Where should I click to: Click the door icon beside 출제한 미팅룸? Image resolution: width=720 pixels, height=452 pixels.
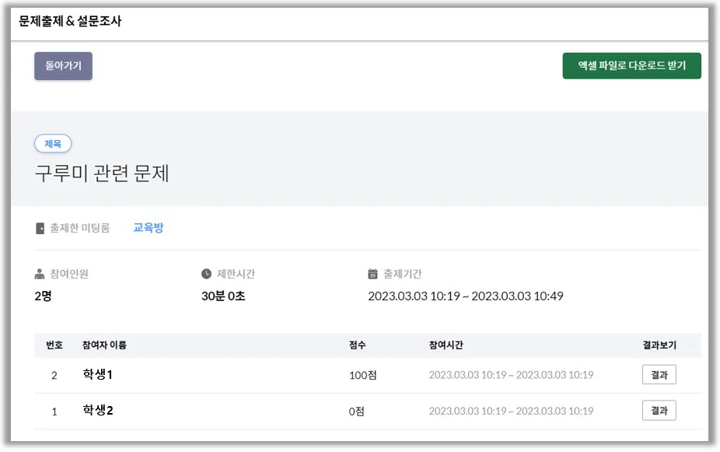coord(40,228)
